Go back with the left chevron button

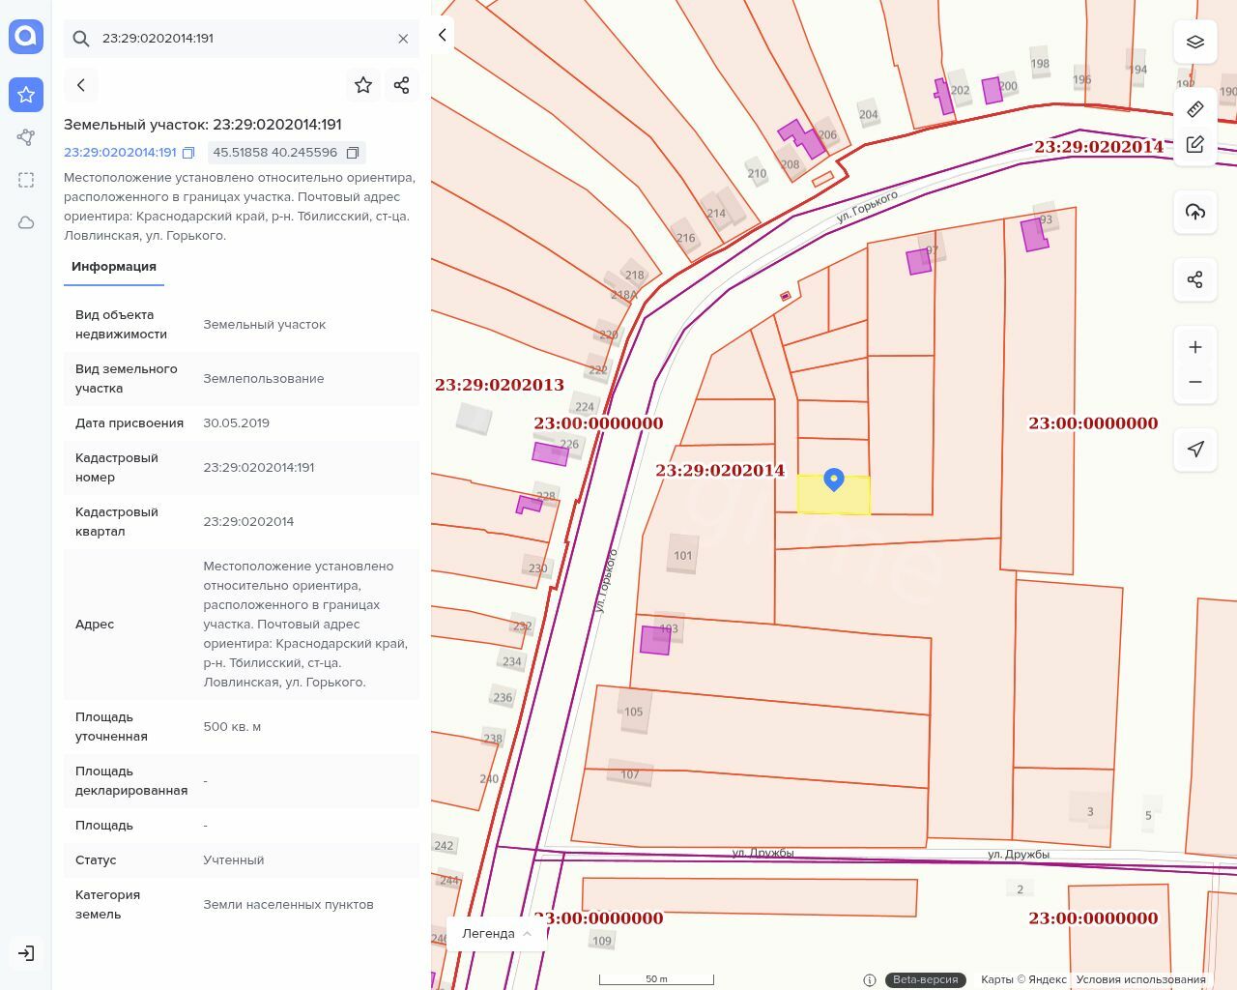(x=81, y=85)
